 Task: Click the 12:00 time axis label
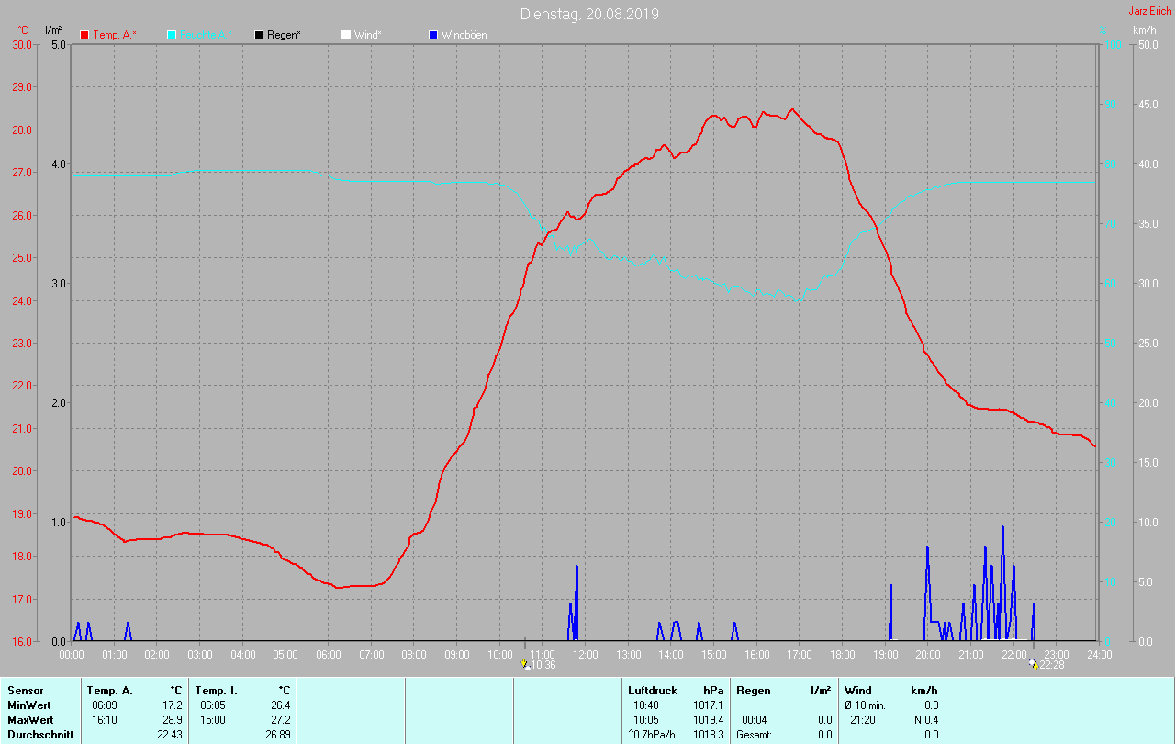tap(585, 654)
